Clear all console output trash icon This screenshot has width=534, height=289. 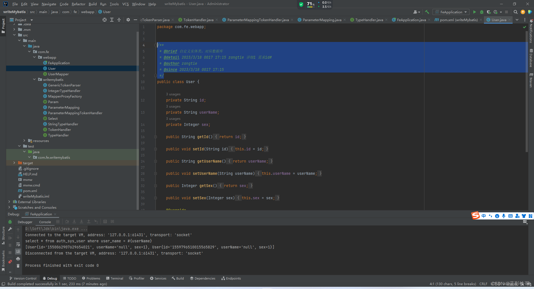point(18,266)
